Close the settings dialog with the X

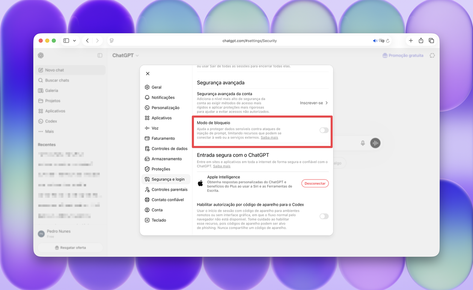pyautogui.click(x=148, y=74)
